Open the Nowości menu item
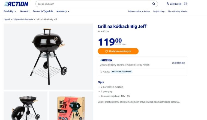This screenshot has height=120, width=207. point(25,11)
